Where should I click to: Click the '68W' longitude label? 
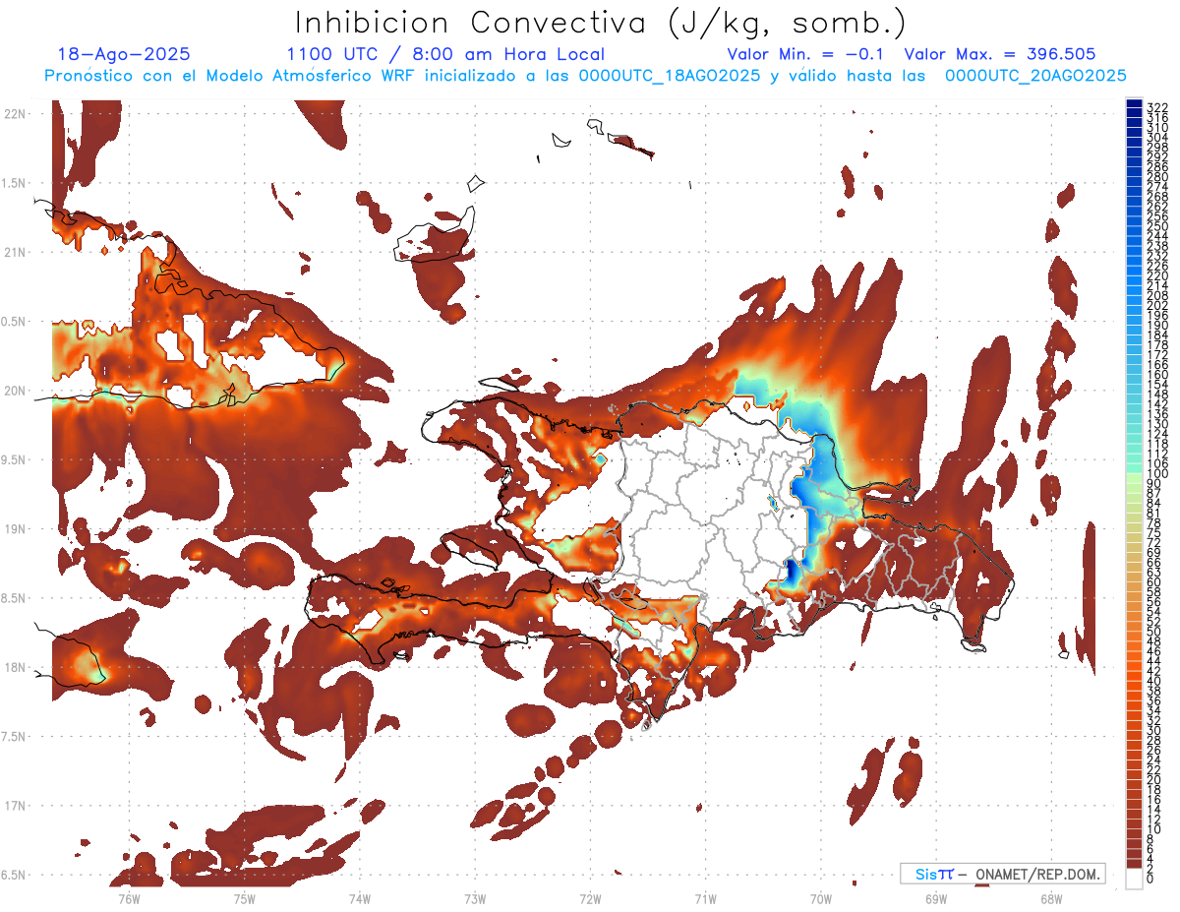tap(1051, 898)
